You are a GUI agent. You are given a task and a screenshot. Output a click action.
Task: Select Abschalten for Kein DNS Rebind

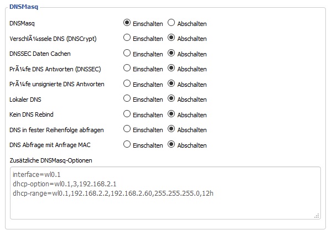[x=171, y=114]
